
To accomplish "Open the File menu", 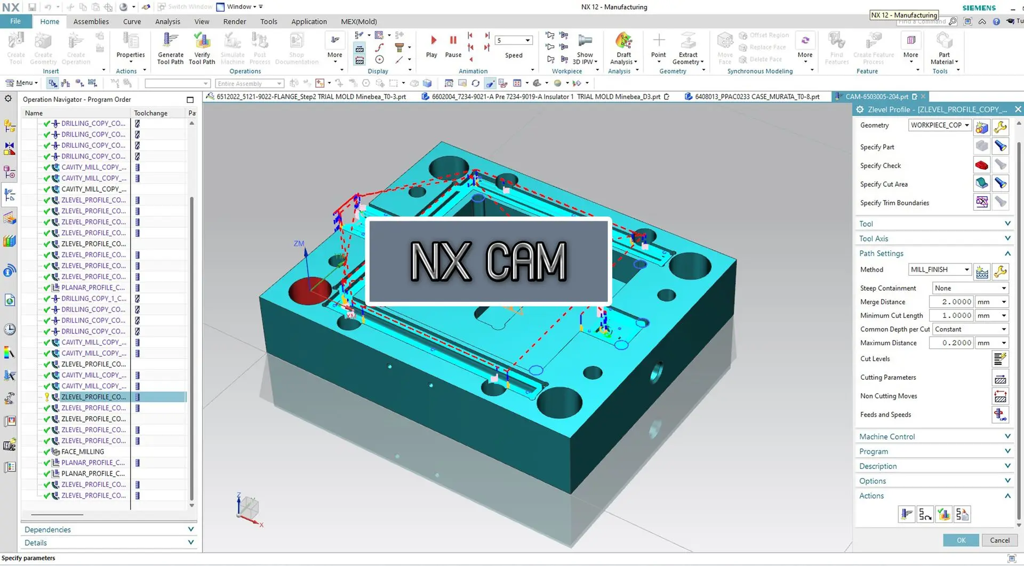I will click(x=15, y=21).
